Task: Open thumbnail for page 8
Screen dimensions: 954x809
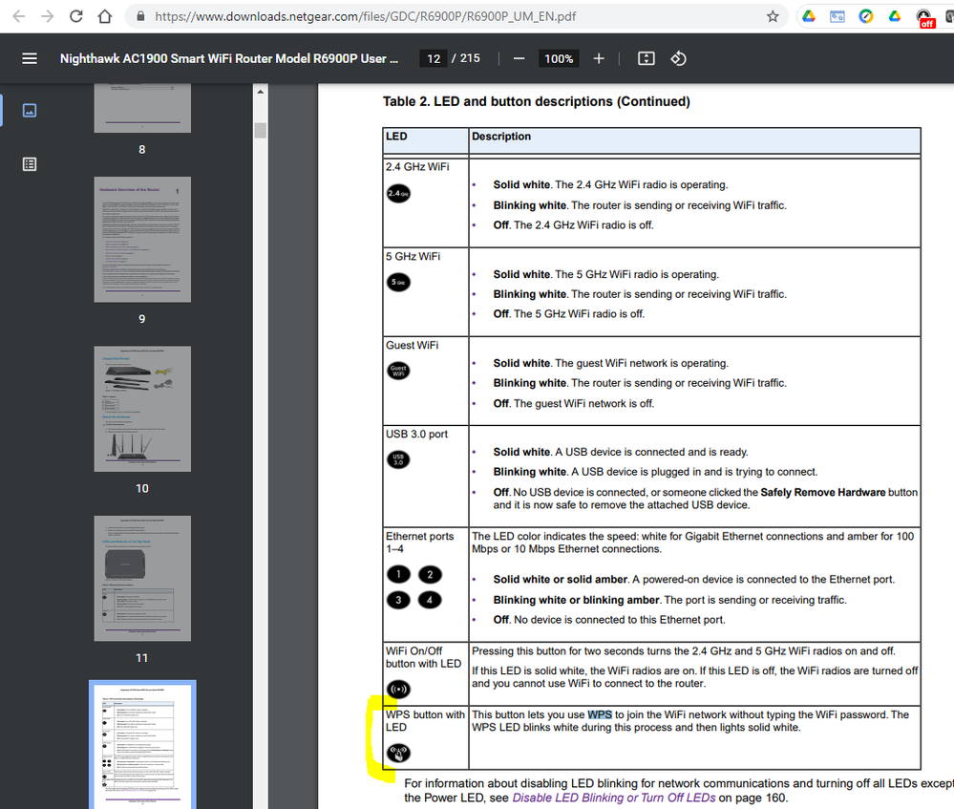Action: pyautogui.click(x=142, y=108)
